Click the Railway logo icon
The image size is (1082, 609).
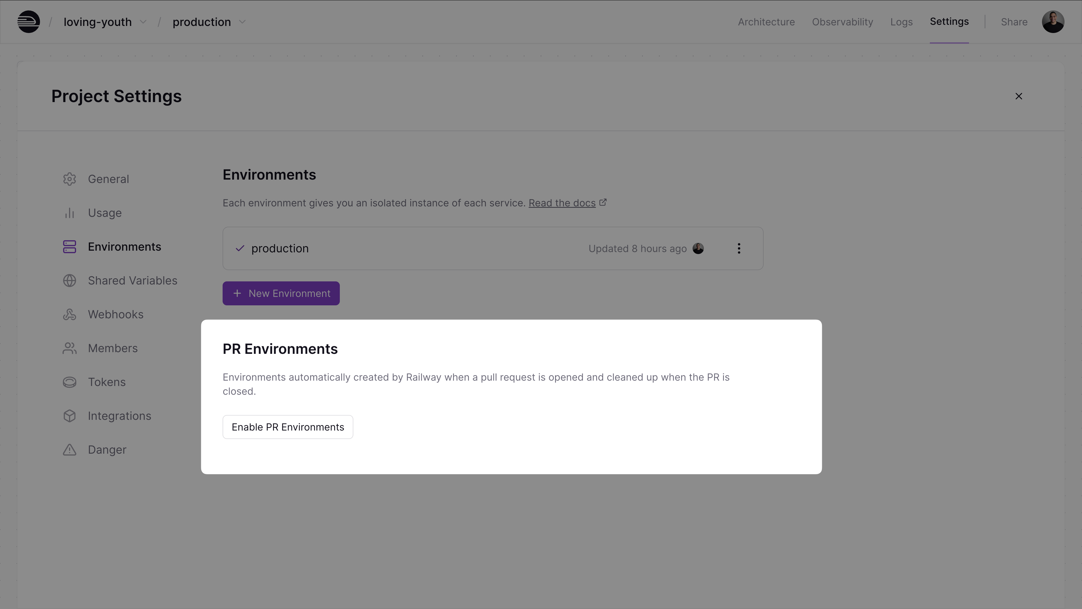coord(28,22)
